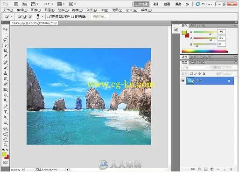Select the Brush tool
The image size is (239, 172).
(x=5, y=68)
